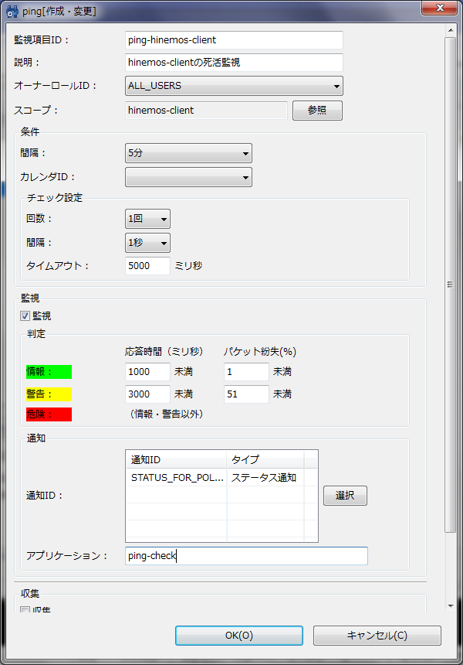Viewport: 463px width, 665px height.
Task: Click the ミリ秒 unit label
Action: [188, 266]
